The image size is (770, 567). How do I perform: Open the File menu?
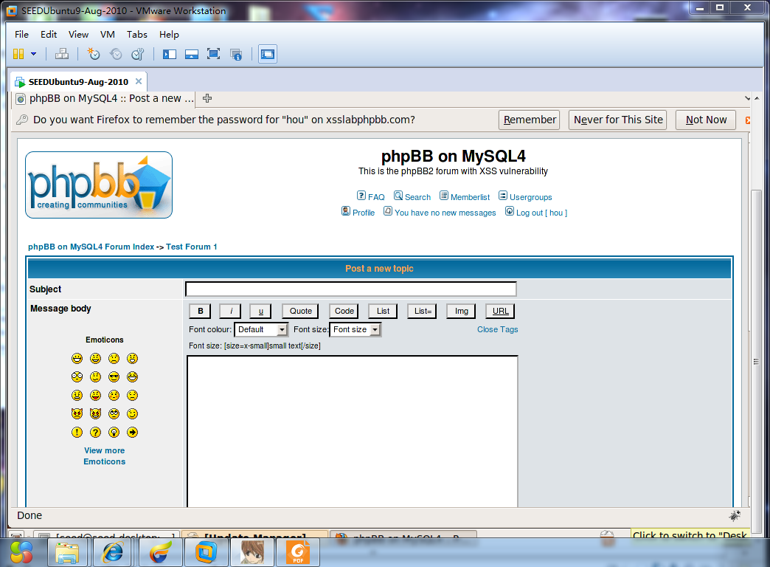pos(21,35)
